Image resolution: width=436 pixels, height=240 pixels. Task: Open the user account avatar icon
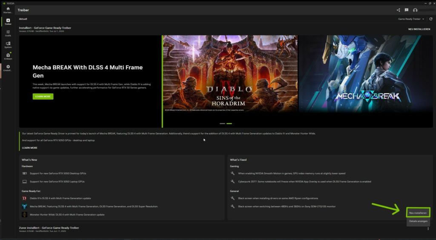415,10
